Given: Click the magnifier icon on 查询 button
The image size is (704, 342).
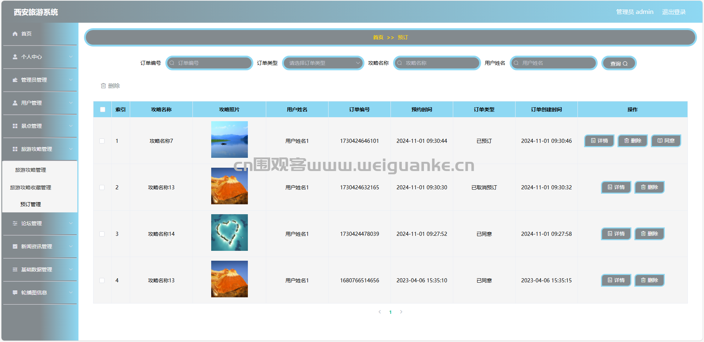Looking at the screenshot, I should 625,64.
